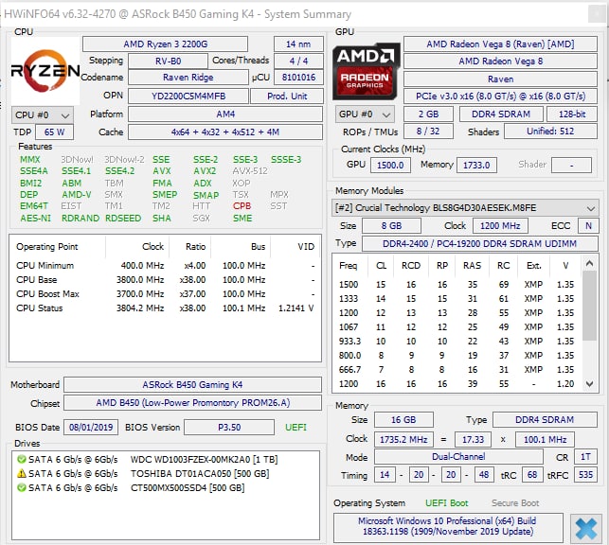This screenshot has height=545, width=609.
Task: Click the ASRock B450 Gaming K4 motherboard field
Action: (192, 384)
